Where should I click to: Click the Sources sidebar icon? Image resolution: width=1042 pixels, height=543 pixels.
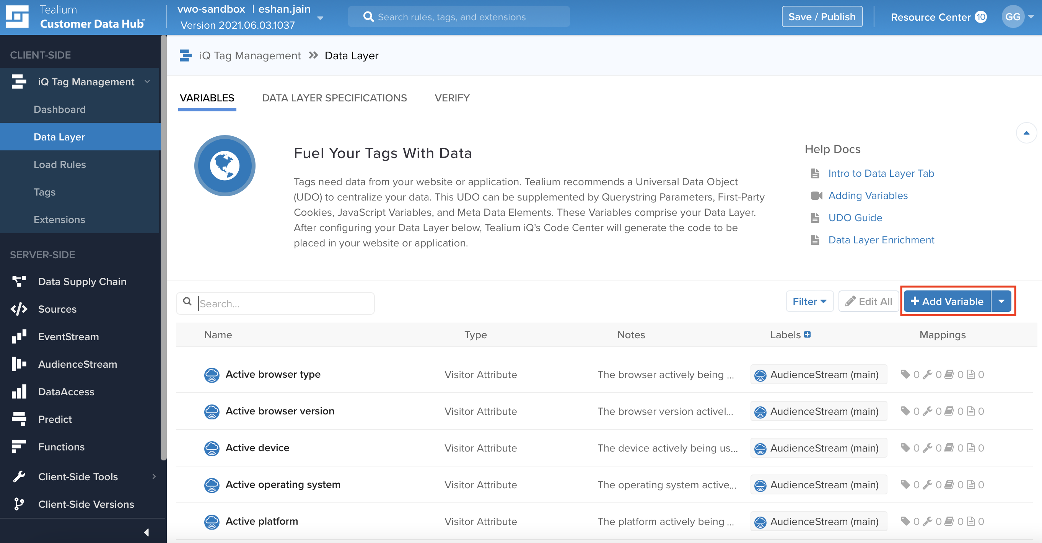18,309
